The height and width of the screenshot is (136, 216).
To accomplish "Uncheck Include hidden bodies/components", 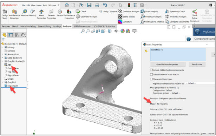I will pyautogui.click(x=151, y=70).
